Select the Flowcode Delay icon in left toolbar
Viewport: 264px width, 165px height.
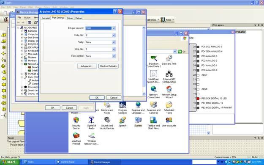click(x=4, y=47)
